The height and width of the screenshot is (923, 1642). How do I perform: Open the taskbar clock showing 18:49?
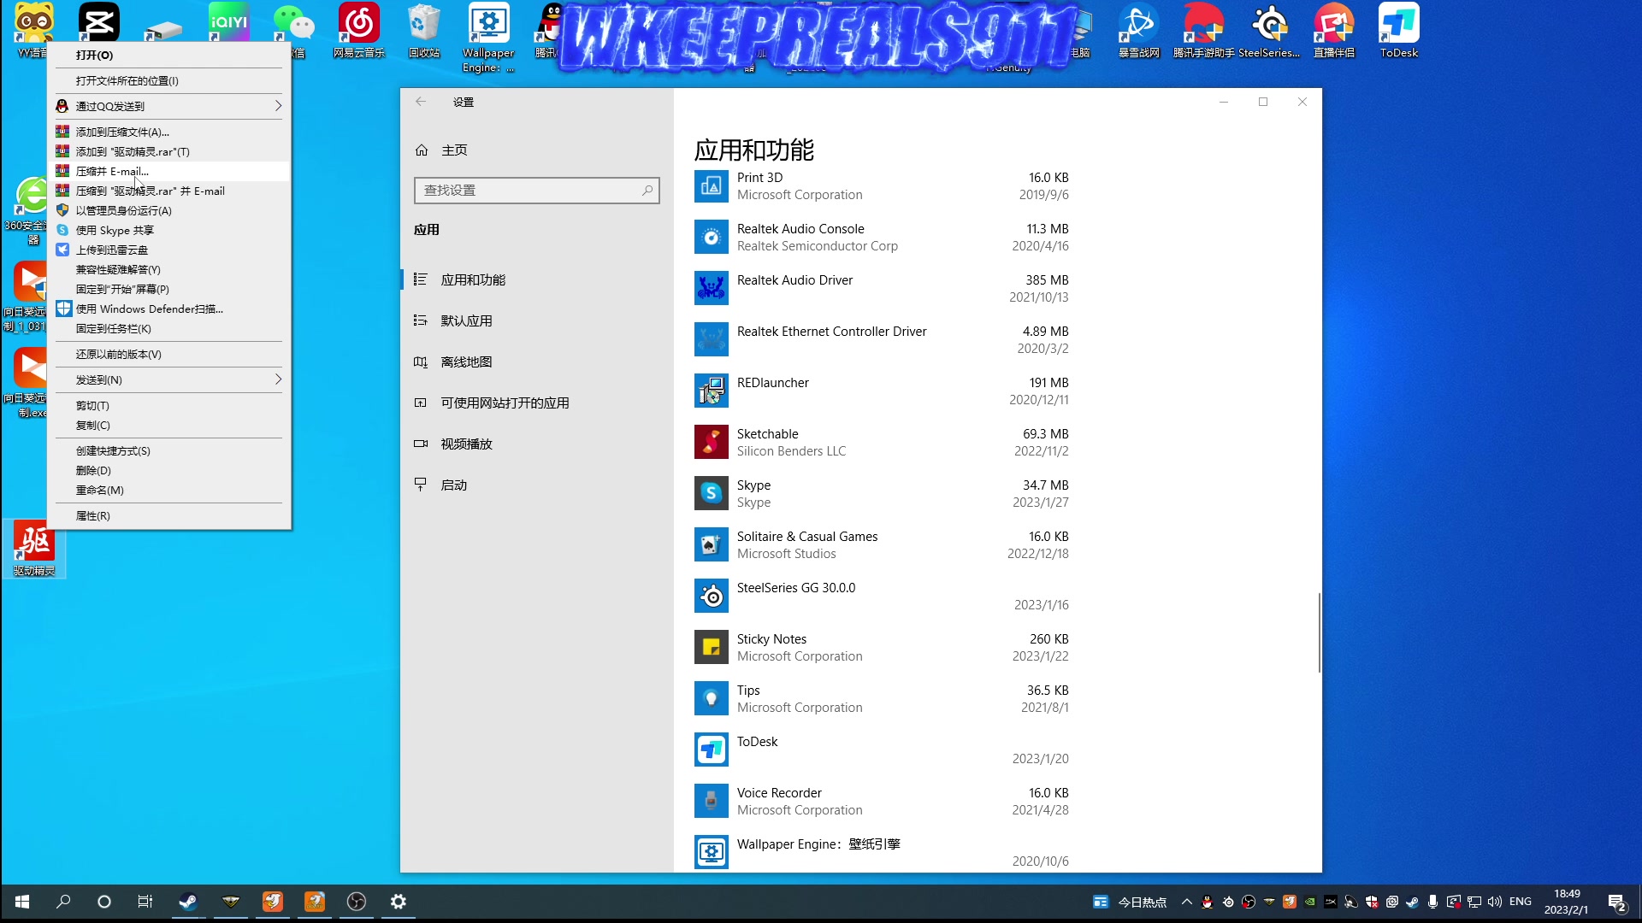point(1567,902)
